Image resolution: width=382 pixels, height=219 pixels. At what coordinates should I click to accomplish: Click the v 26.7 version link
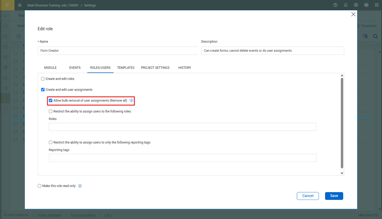point(108,215)
